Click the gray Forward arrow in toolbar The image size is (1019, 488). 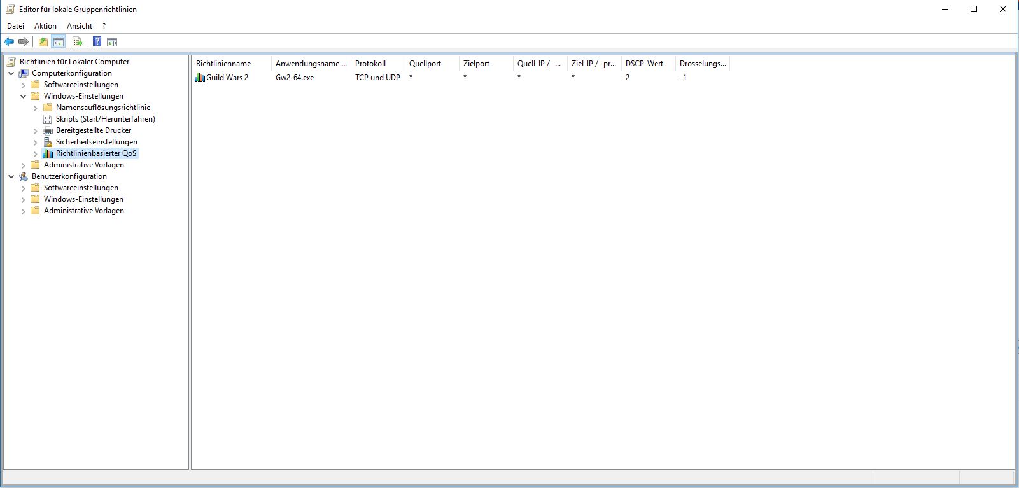click(24, 42)
